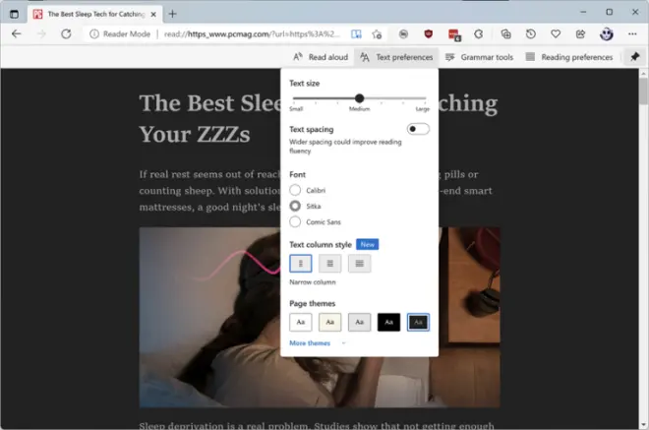Viewport: 649px width, 430px height.
Task: Open Grammar tools
Action: 479,57
